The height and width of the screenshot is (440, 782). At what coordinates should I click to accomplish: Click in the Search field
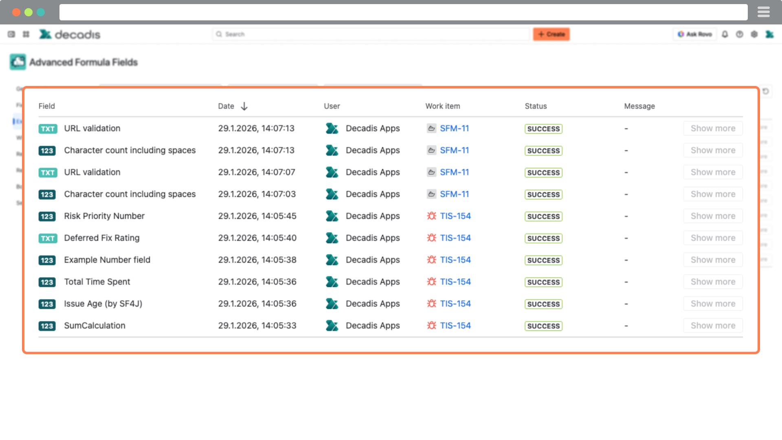(371, 34)
